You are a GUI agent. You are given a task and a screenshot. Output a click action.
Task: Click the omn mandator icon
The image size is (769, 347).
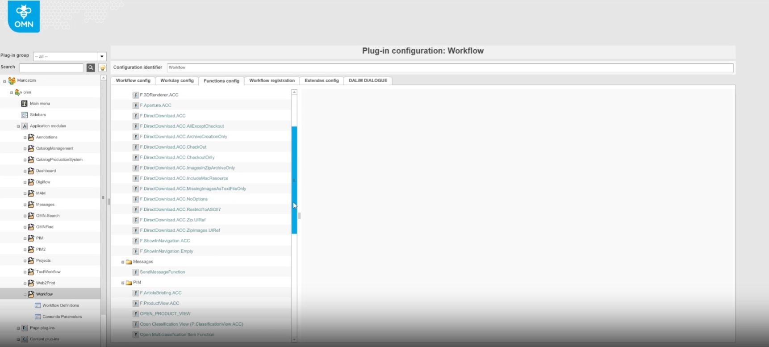pos(18,92)
